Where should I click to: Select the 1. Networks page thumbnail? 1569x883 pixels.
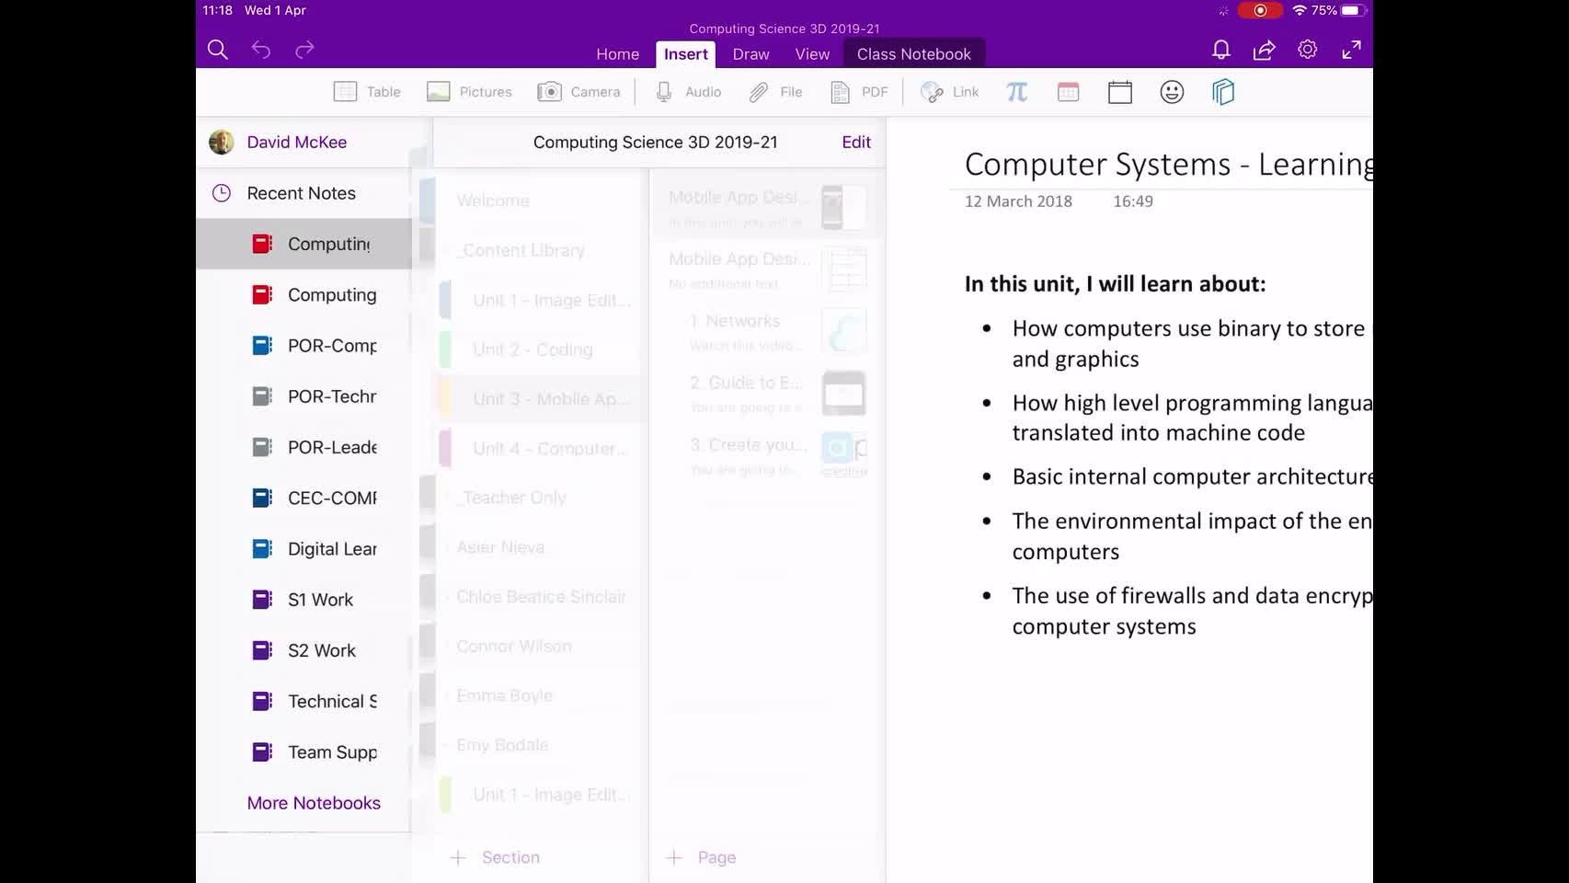[x=843, y=331]
